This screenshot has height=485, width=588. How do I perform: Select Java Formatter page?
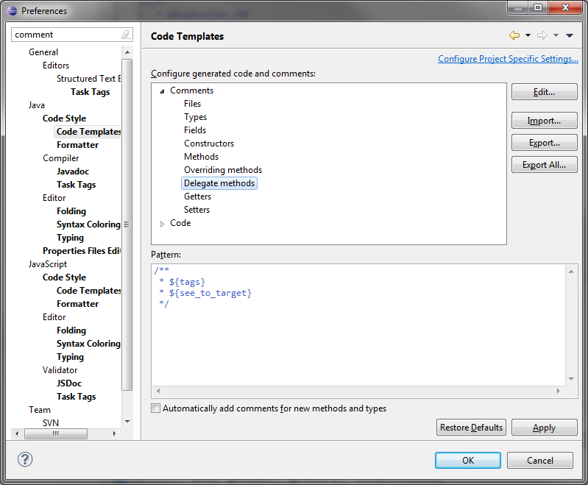pos(77,145)
